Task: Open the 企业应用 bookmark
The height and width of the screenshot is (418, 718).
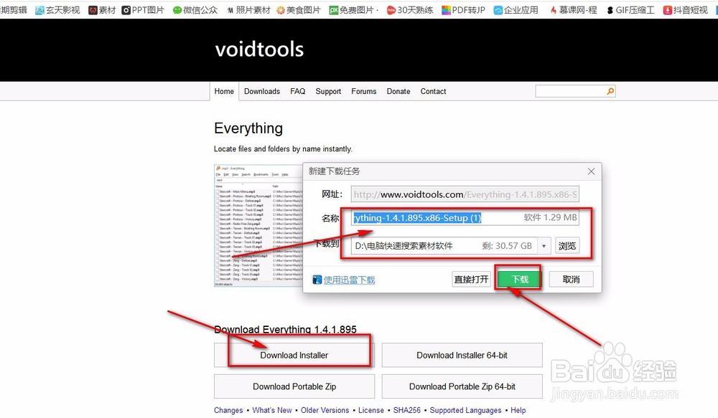Action: (x=516, y=10)
